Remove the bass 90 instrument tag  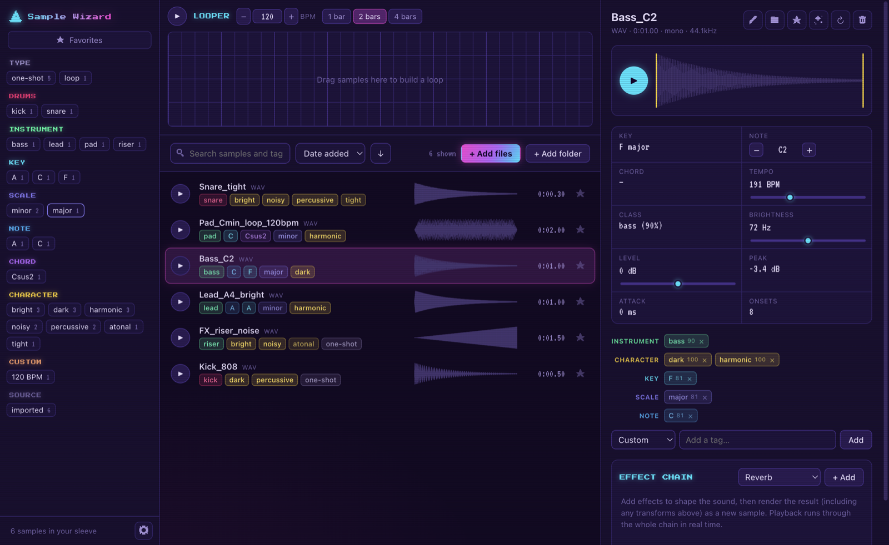coord(701,341)
